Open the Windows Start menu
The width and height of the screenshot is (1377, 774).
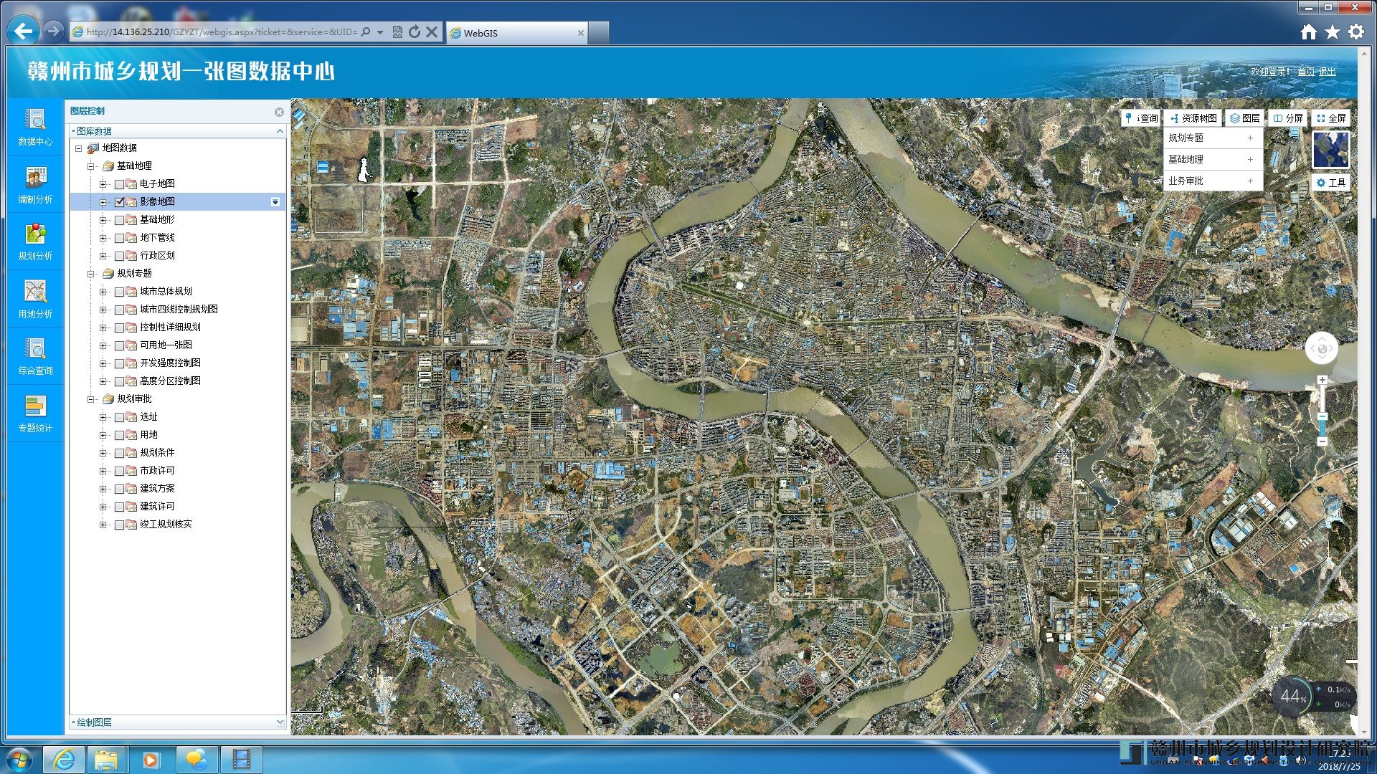[19, 759]
